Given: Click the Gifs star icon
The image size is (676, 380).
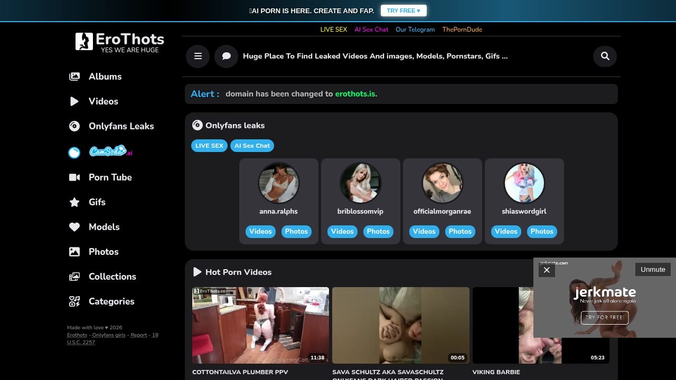Looking at the screenshot, I should pos(74,202).
